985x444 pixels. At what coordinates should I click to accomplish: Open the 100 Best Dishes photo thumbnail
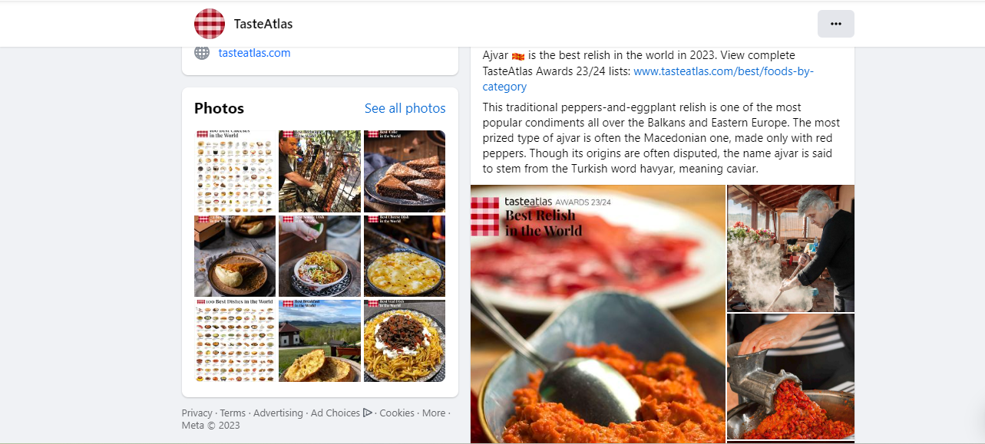pos(235,340)
